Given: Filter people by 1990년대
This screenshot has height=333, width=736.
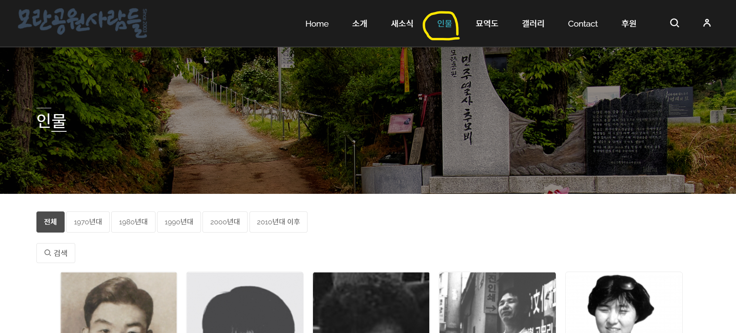Looking at the screenshot, I should 179,222.
